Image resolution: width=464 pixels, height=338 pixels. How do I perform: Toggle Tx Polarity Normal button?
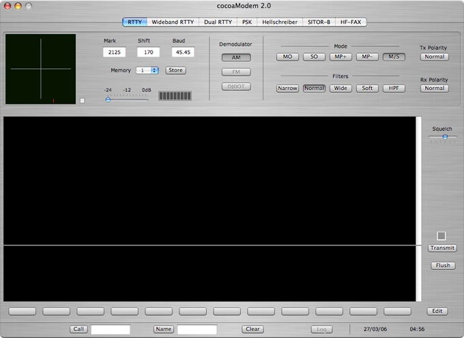coord(435,57)
